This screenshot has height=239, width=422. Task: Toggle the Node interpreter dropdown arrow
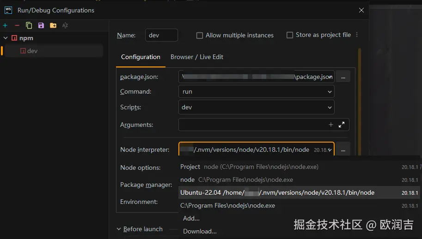[330, 150]
